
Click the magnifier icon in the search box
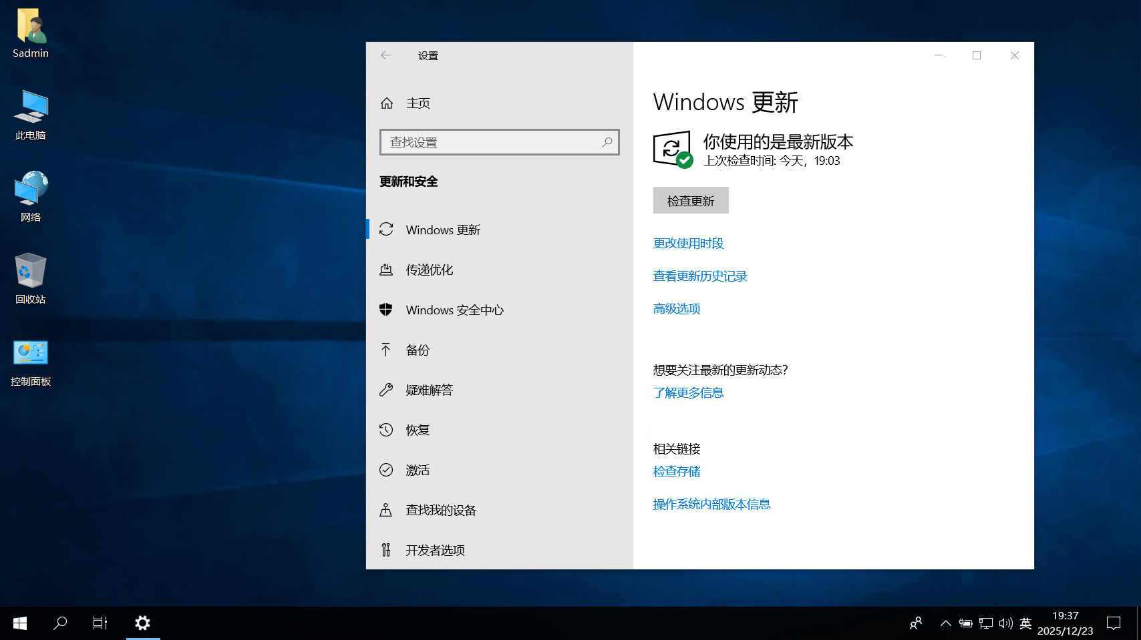point(607,142)
